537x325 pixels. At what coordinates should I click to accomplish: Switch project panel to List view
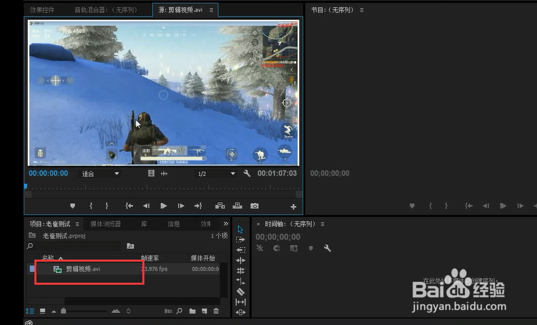30,311
